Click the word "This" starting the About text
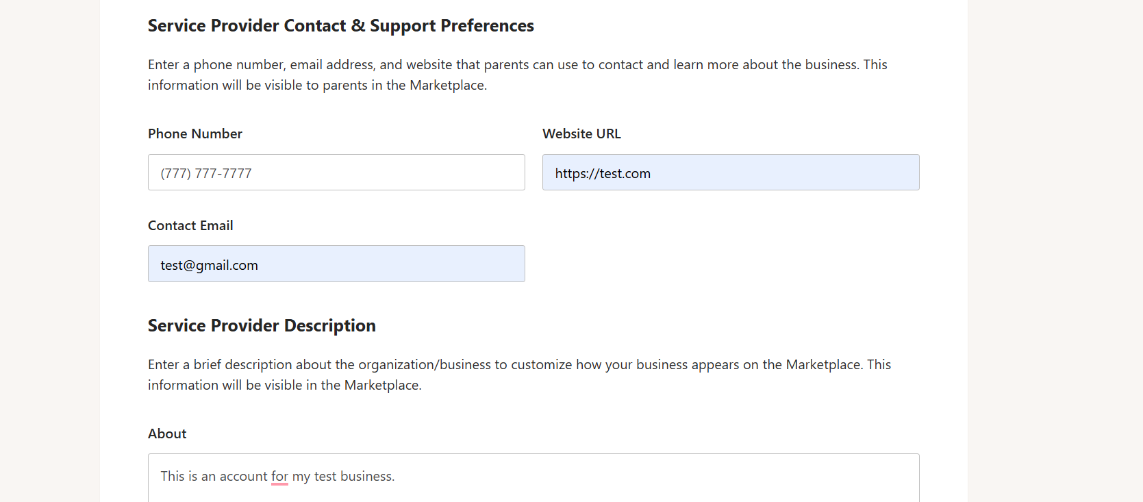The image size is (1143, 502). pyautogui.click(x=173, y=476)
